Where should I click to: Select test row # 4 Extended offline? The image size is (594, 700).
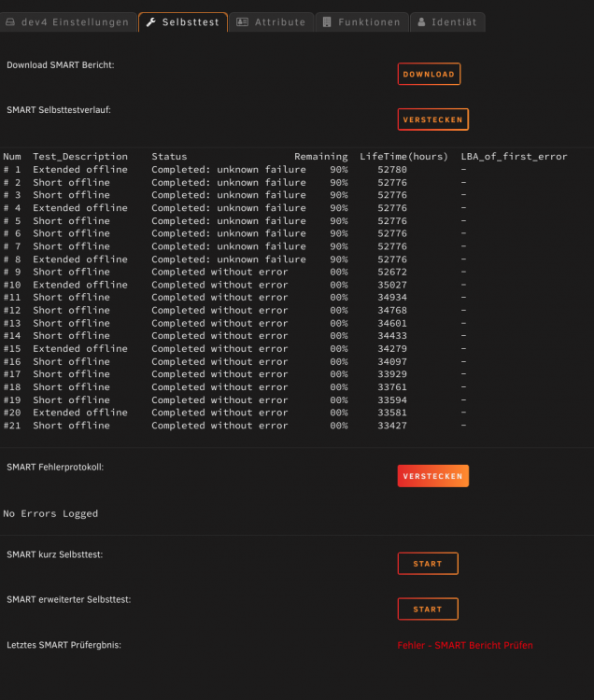pos(235,208)
